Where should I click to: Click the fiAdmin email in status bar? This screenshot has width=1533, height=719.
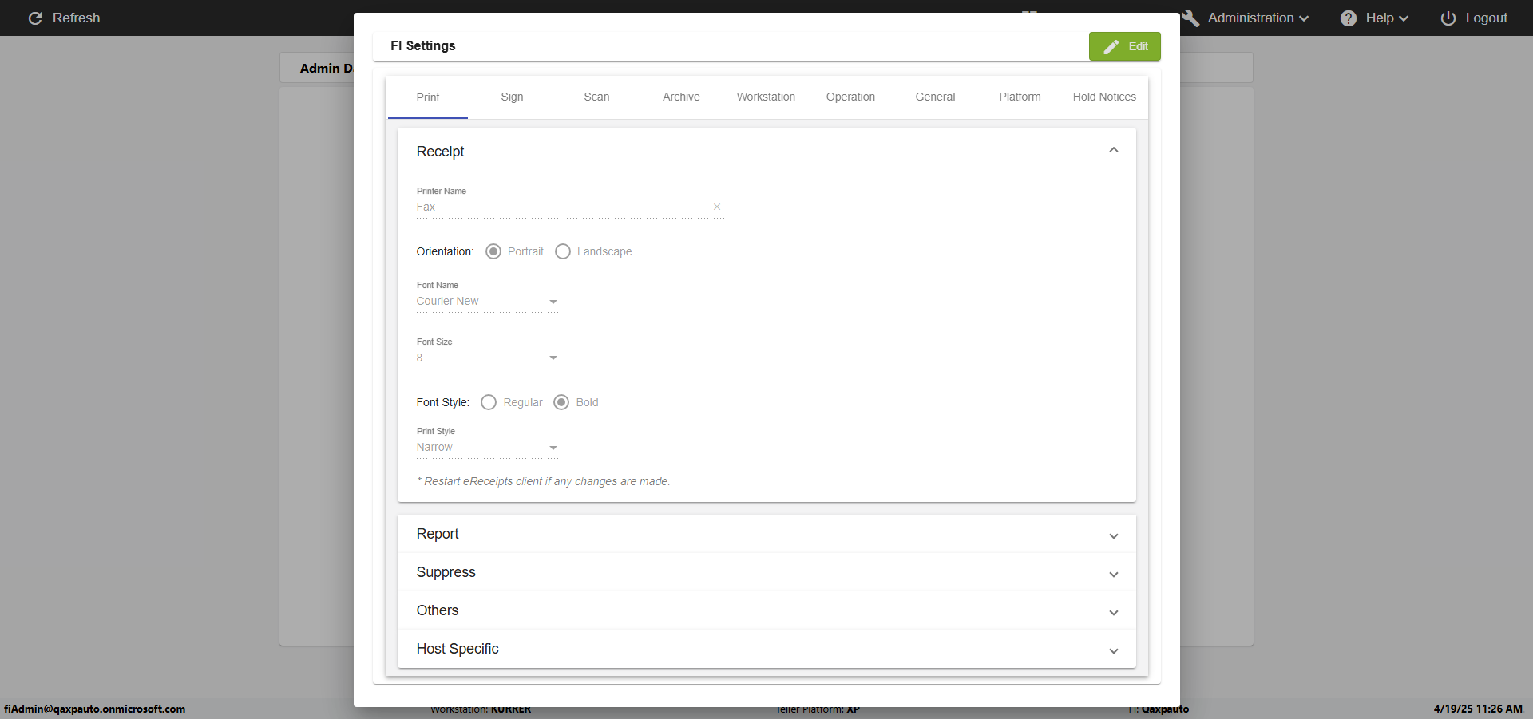pyautogui.click(x=94, y=709)
